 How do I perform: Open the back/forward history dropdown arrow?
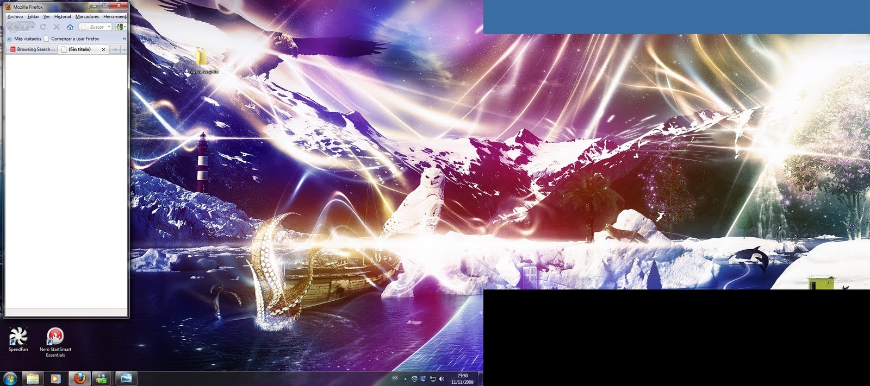click(x=33, y=27)
